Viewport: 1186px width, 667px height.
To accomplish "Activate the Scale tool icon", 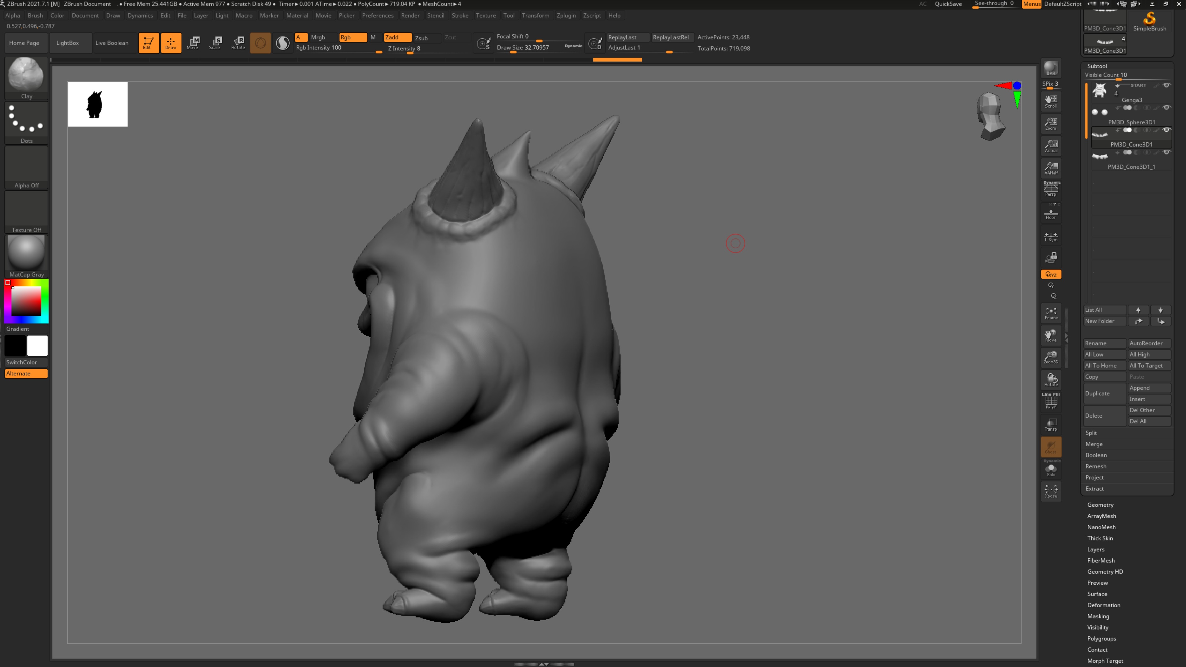I will click(215, 42).
